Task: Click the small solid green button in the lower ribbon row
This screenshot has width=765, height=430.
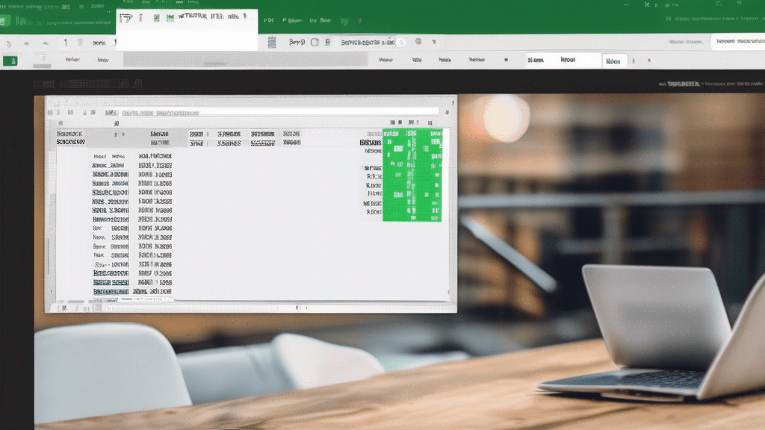Action: point(10,61)
